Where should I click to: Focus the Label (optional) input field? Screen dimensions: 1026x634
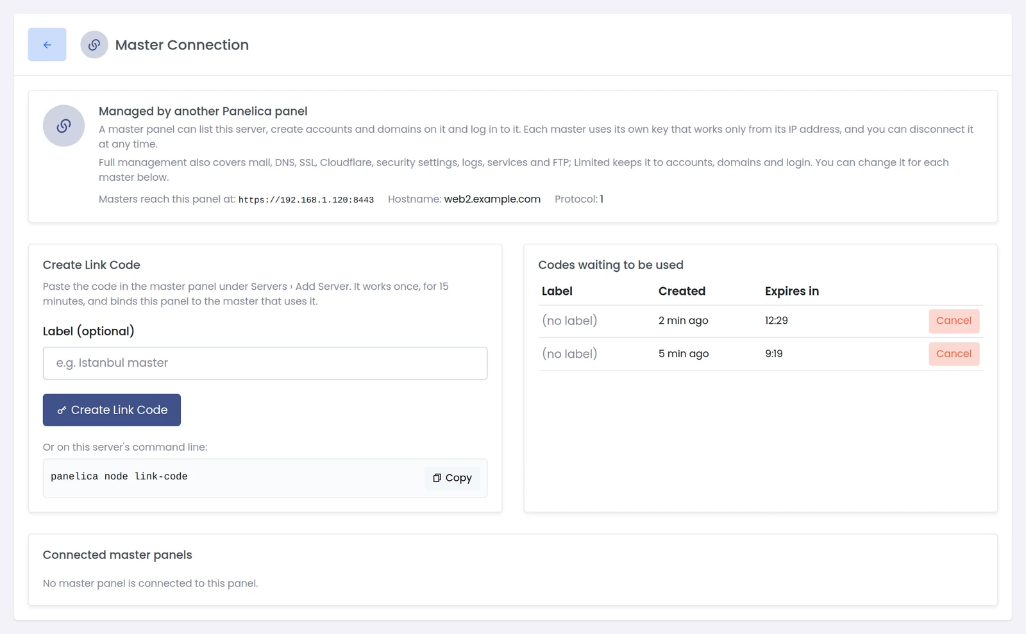pyautogui.click(x=265, y=363)
